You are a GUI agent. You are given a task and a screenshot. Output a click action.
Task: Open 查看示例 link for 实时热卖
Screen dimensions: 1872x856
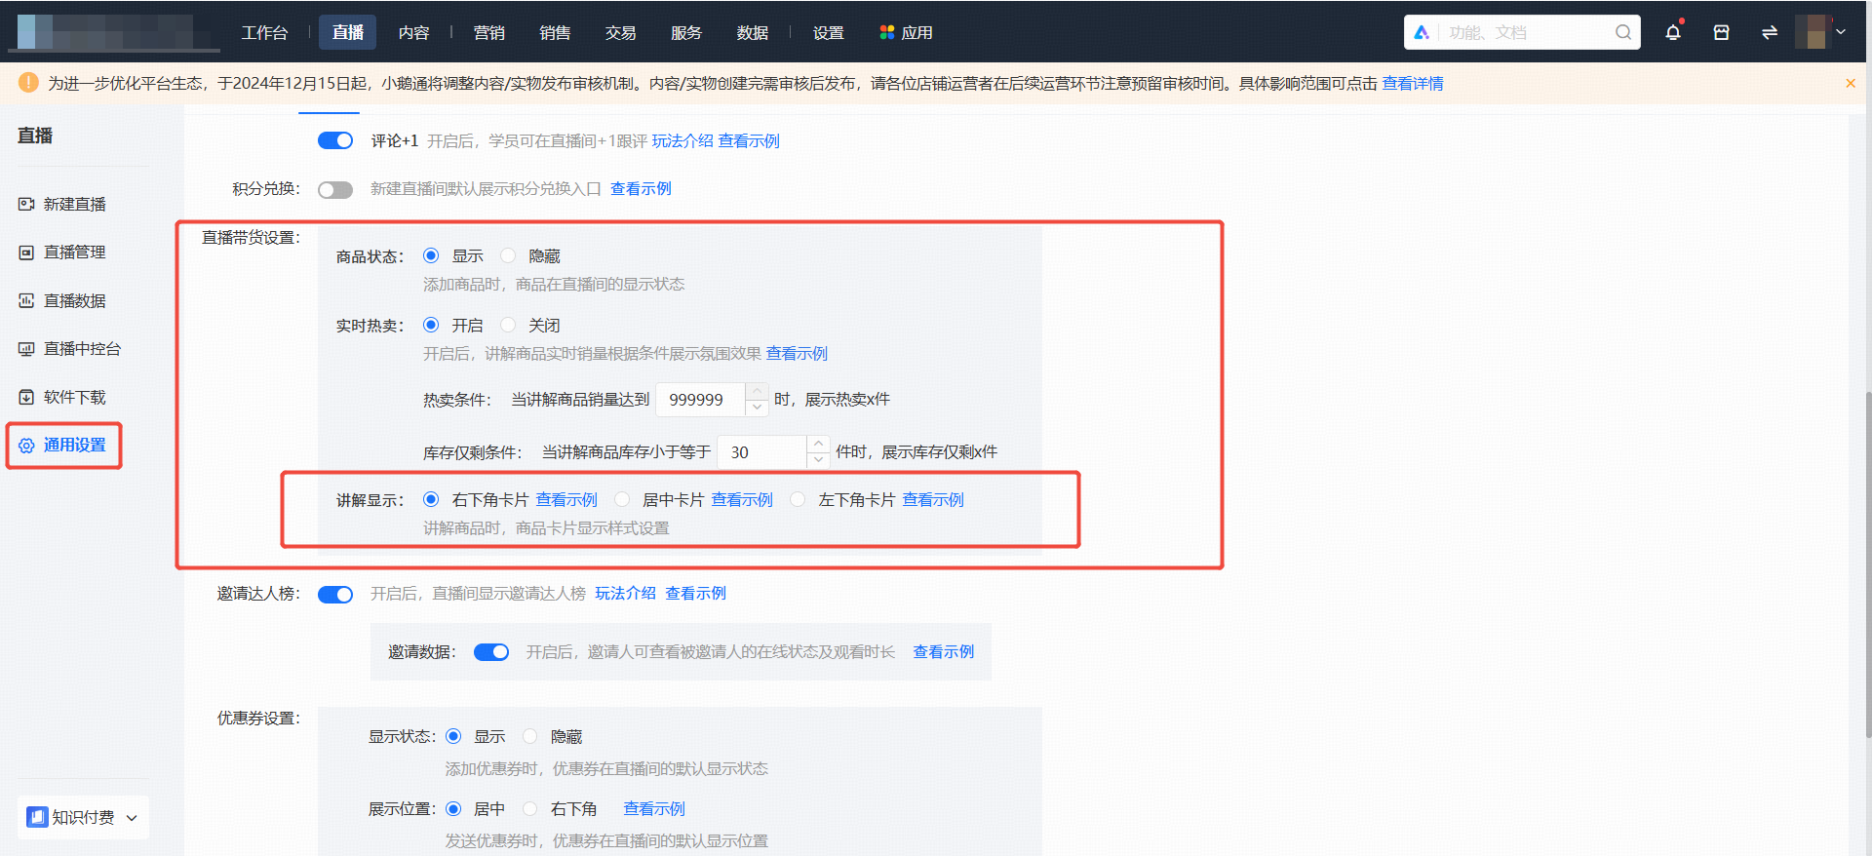[797, 354]
